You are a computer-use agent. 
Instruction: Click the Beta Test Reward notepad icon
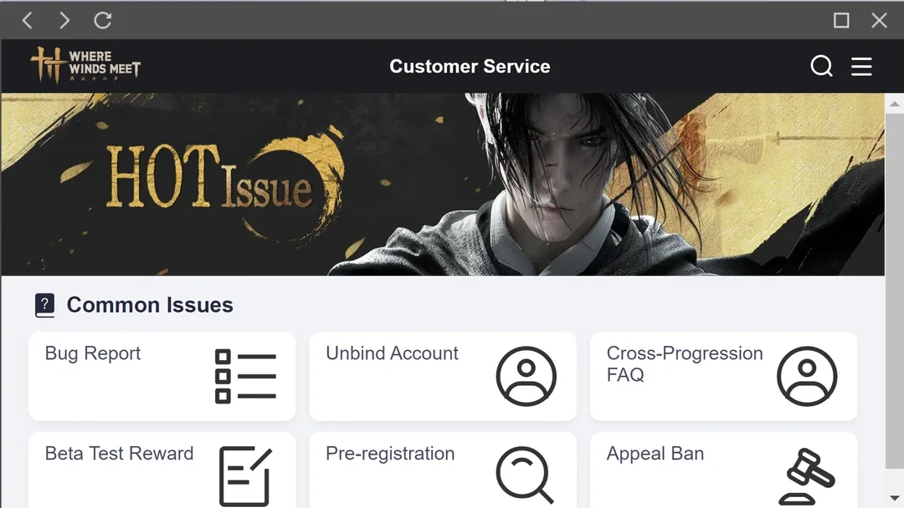click(245, 475)
